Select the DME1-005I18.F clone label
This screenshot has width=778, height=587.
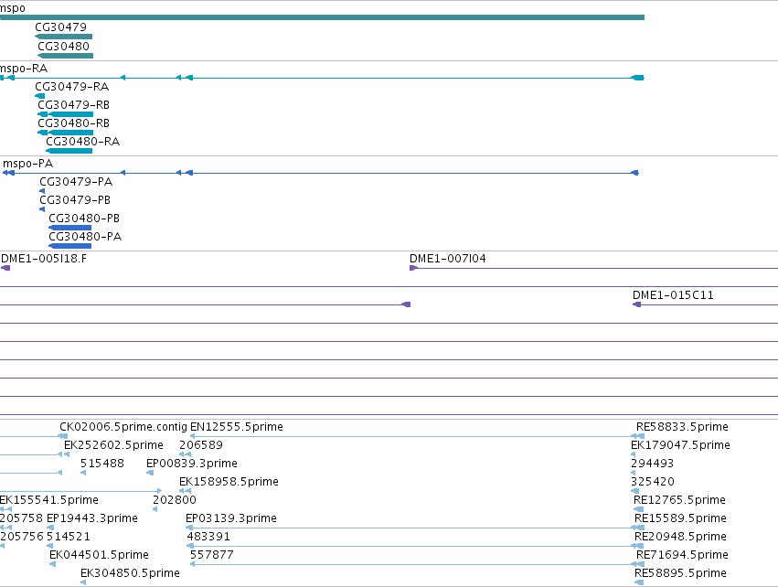[x=44, y=259]
